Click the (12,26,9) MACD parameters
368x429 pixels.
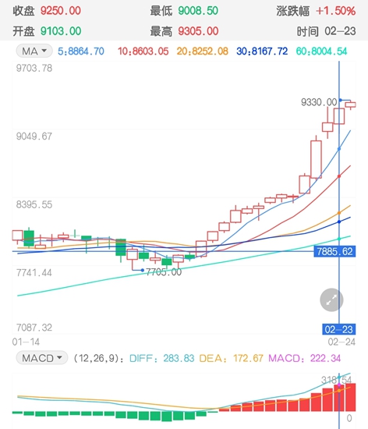pos(97,358)
